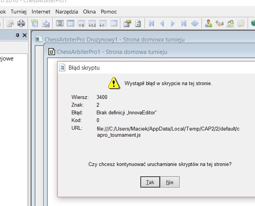The width and height of the screenshot is (255, 206).
Task: Click the double left-right arrows icon
Action: [195, 23]
